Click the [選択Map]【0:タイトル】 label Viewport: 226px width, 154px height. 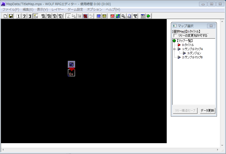186,31
